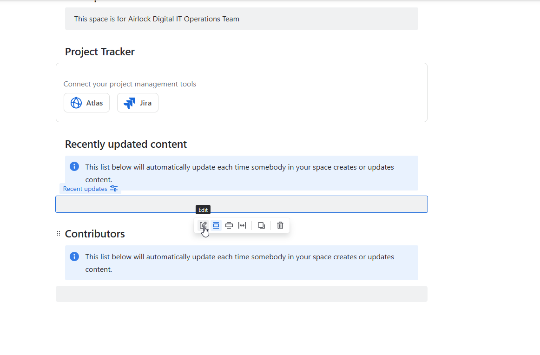The height and width of the screenshot is (355, 540).
Task: Click 'Connect your project management tools' text
Action: click(x=130, y=84)
